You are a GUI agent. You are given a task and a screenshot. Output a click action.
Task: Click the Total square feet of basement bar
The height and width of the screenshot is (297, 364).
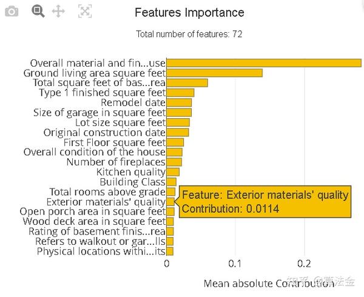pos(187,83)
